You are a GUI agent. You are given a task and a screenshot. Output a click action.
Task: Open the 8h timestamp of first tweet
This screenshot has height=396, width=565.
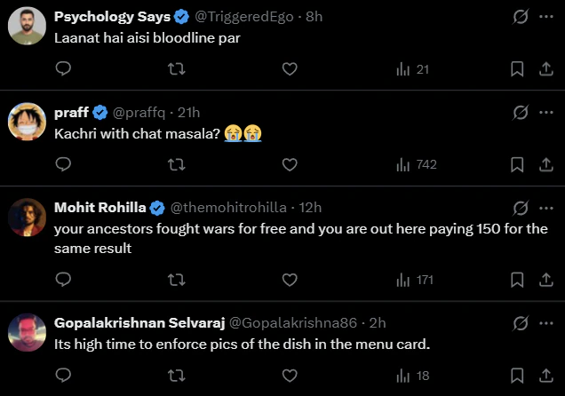[314, 16]
